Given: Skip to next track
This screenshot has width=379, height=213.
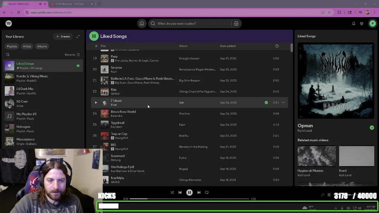Looking at the screenshot, I should (x=199, y=193).
